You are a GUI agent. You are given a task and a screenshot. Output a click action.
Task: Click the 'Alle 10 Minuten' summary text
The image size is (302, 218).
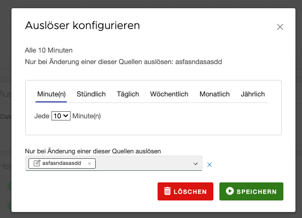coord(49,50)
